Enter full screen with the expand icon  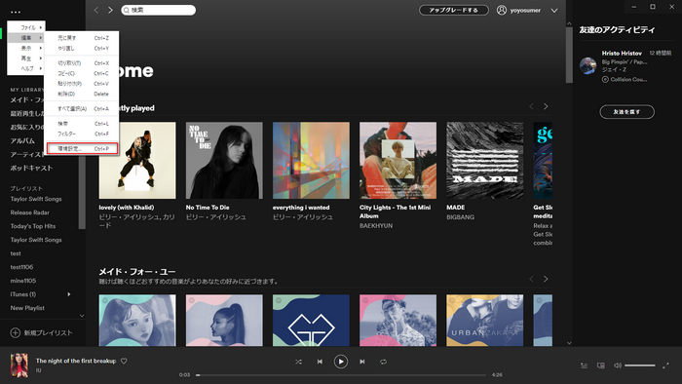point(665,365)
